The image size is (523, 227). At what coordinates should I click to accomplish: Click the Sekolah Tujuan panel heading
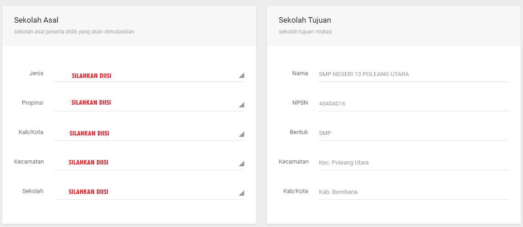[x=305, y=20]
